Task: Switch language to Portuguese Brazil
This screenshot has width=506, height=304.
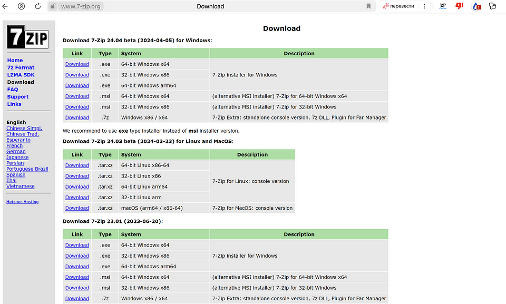Action: [x=27, y=169]
